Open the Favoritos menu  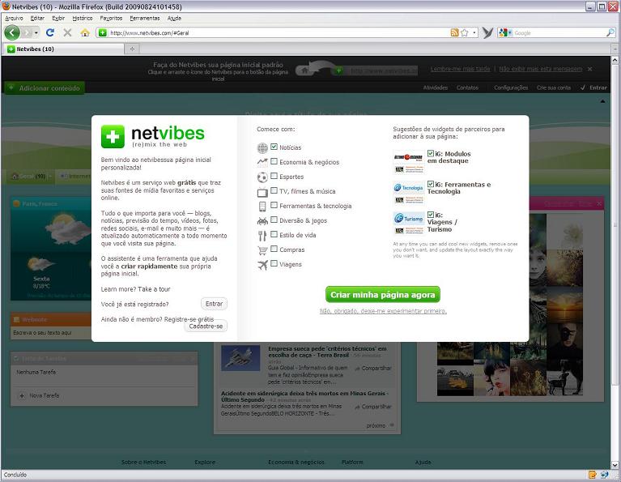(x=111, y=19)
